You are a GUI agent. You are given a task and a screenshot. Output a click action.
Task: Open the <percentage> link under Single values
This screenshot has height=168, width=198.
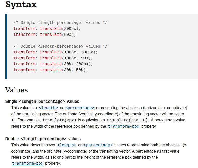80,108
